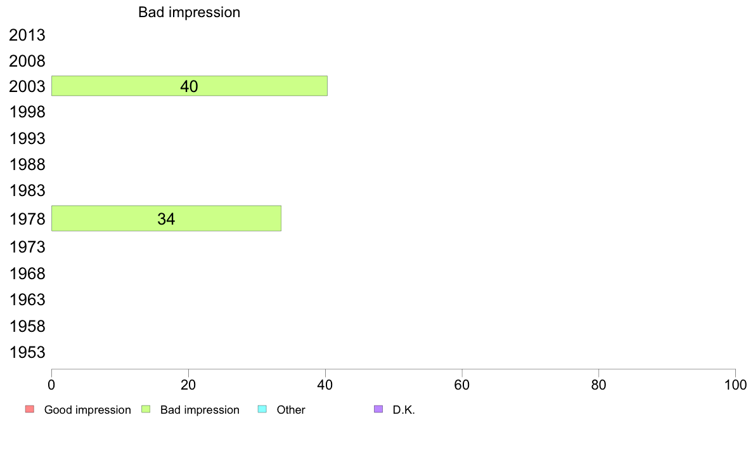Click the D.K. legend label
This screenshot has width=753, height=467.
click(x=404, y=410)
